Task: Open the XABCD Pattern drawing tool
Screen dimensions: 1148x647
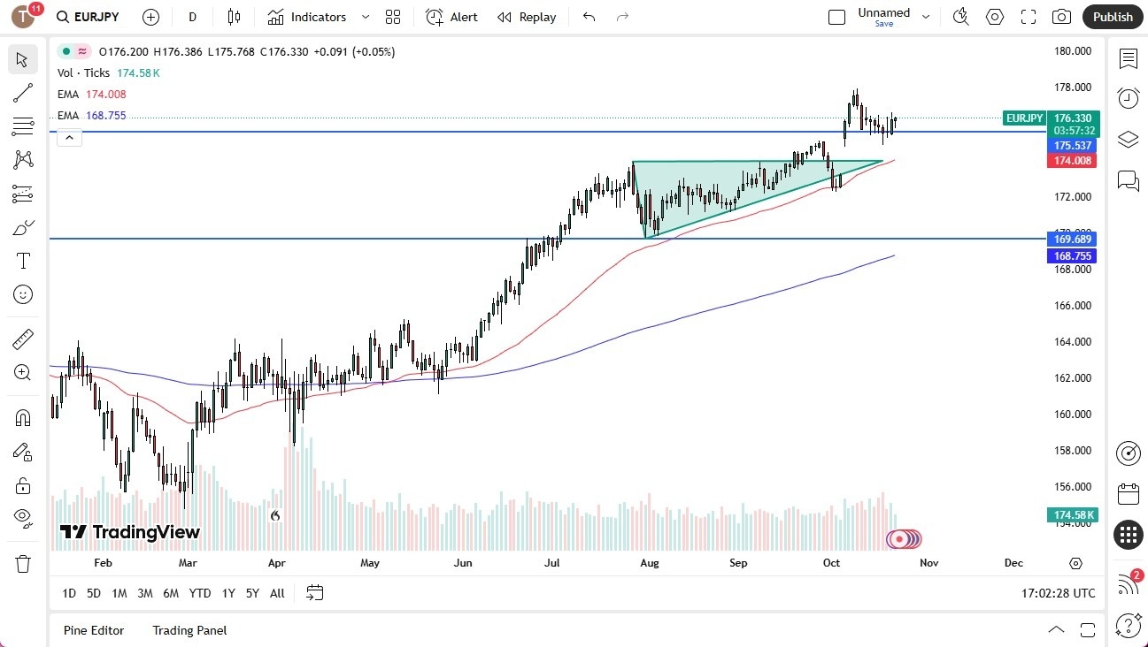Action: point(22,158)
